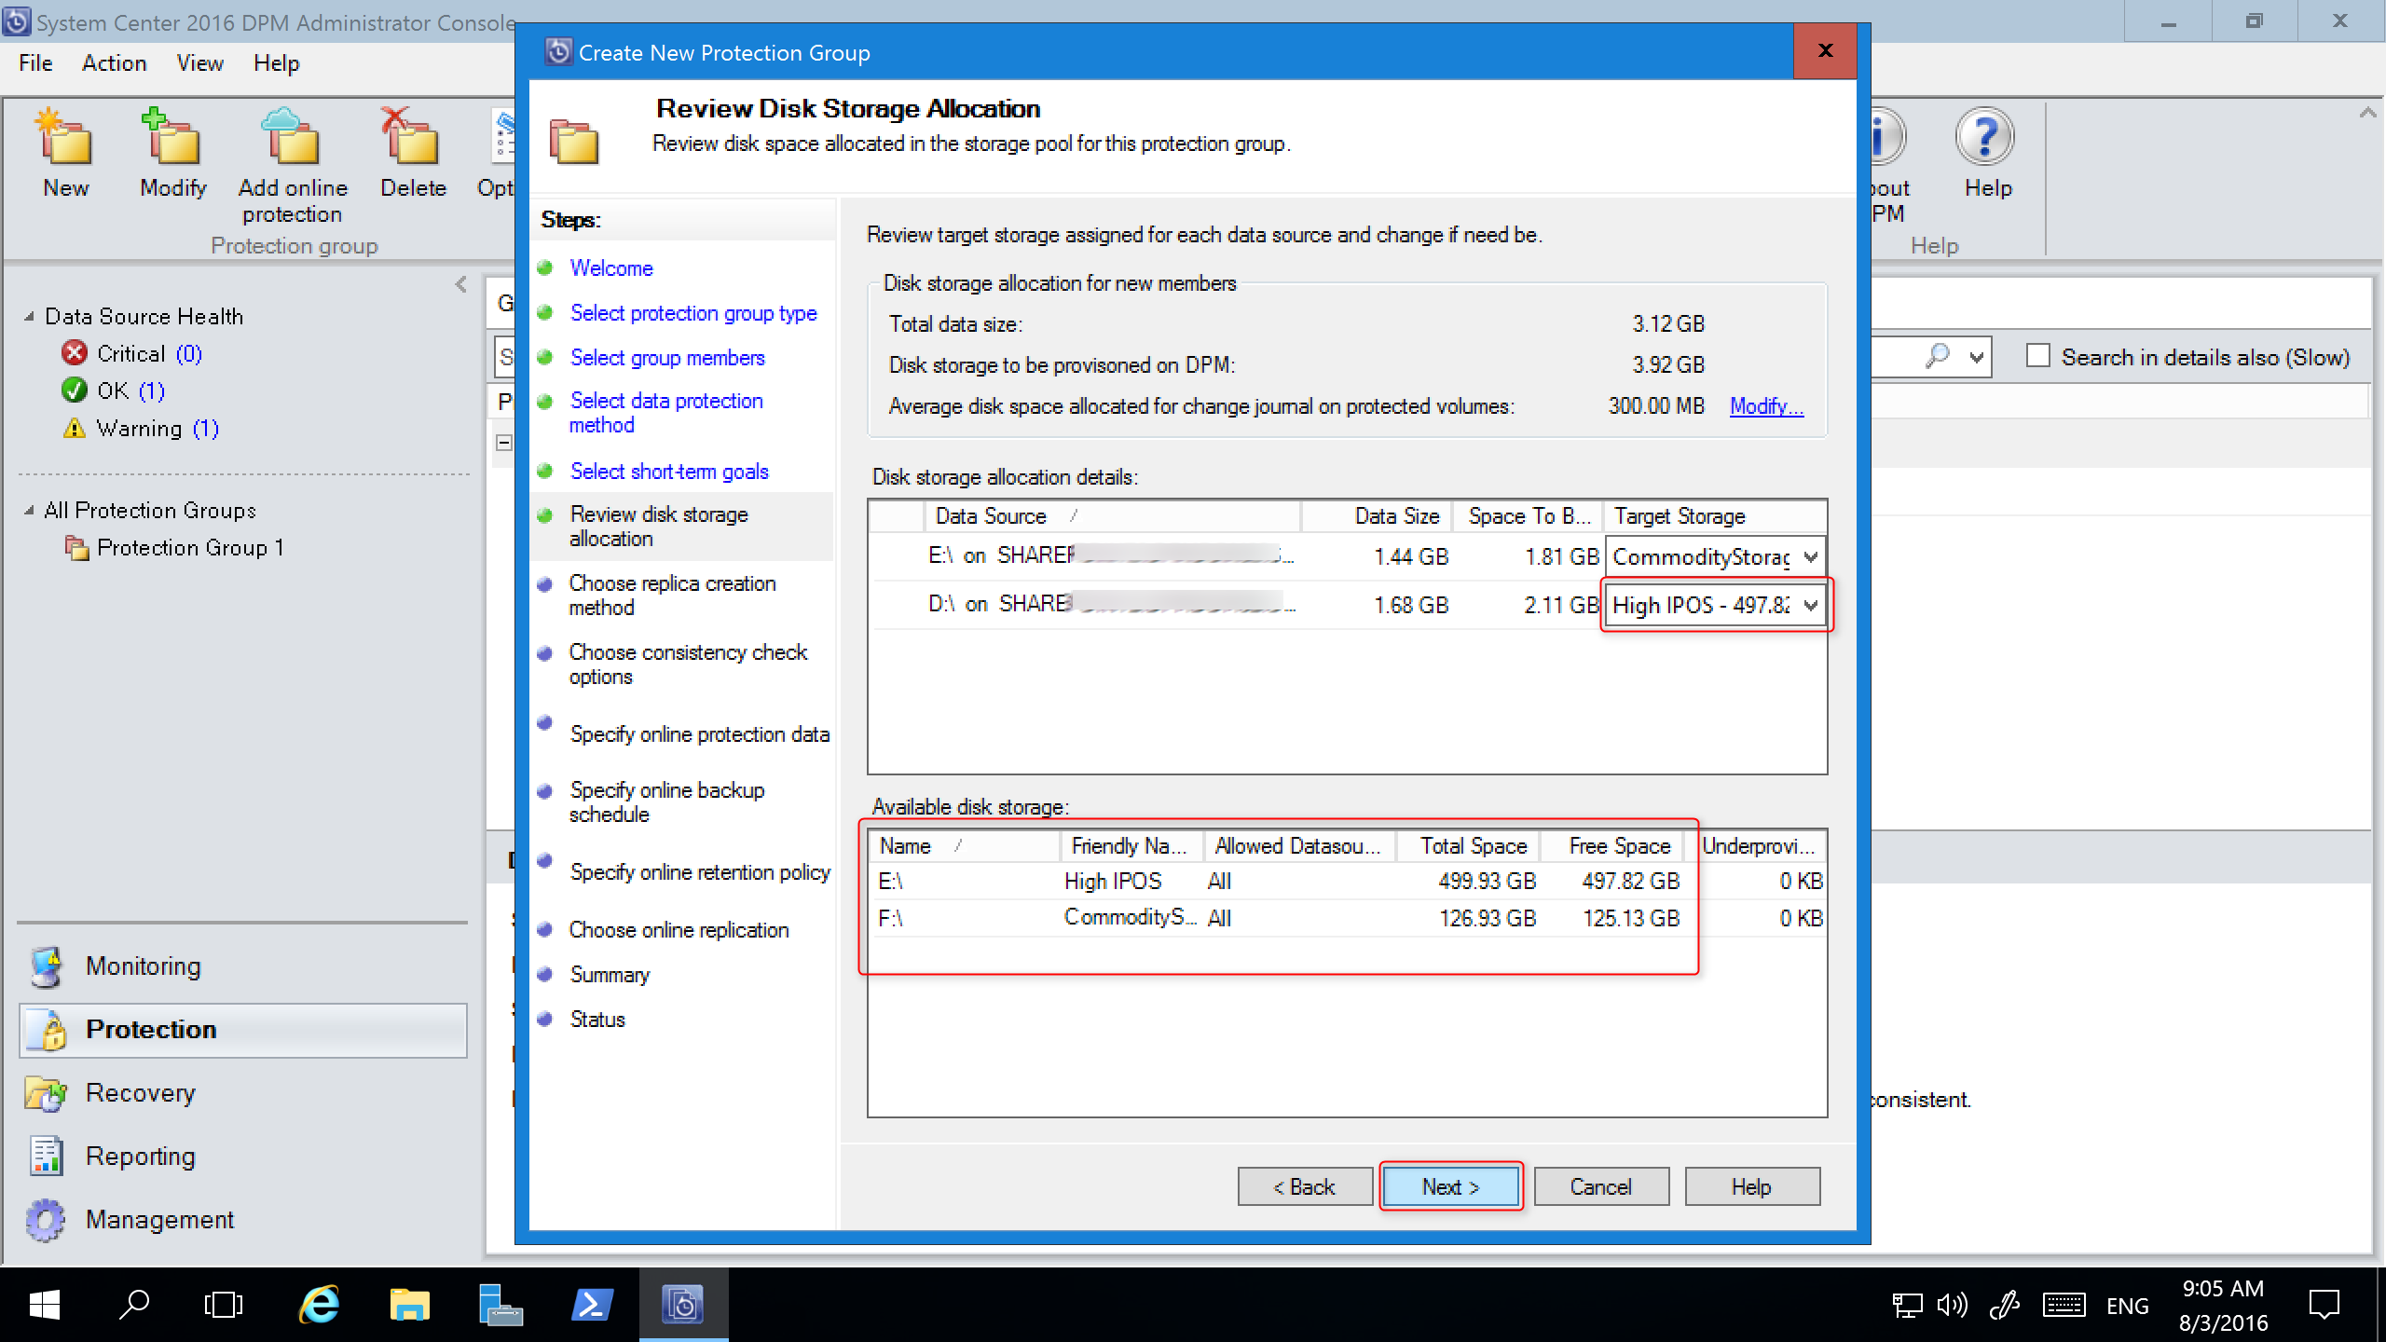Click the DPM taskbar icon in system tray

685,1303
